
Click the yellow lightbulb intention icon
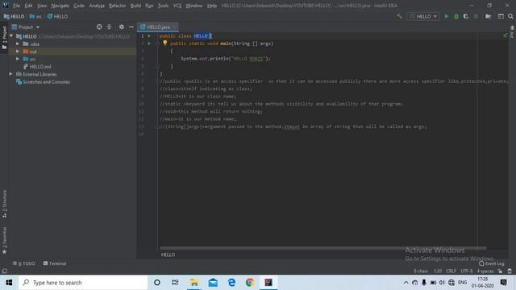coord(164,43)
